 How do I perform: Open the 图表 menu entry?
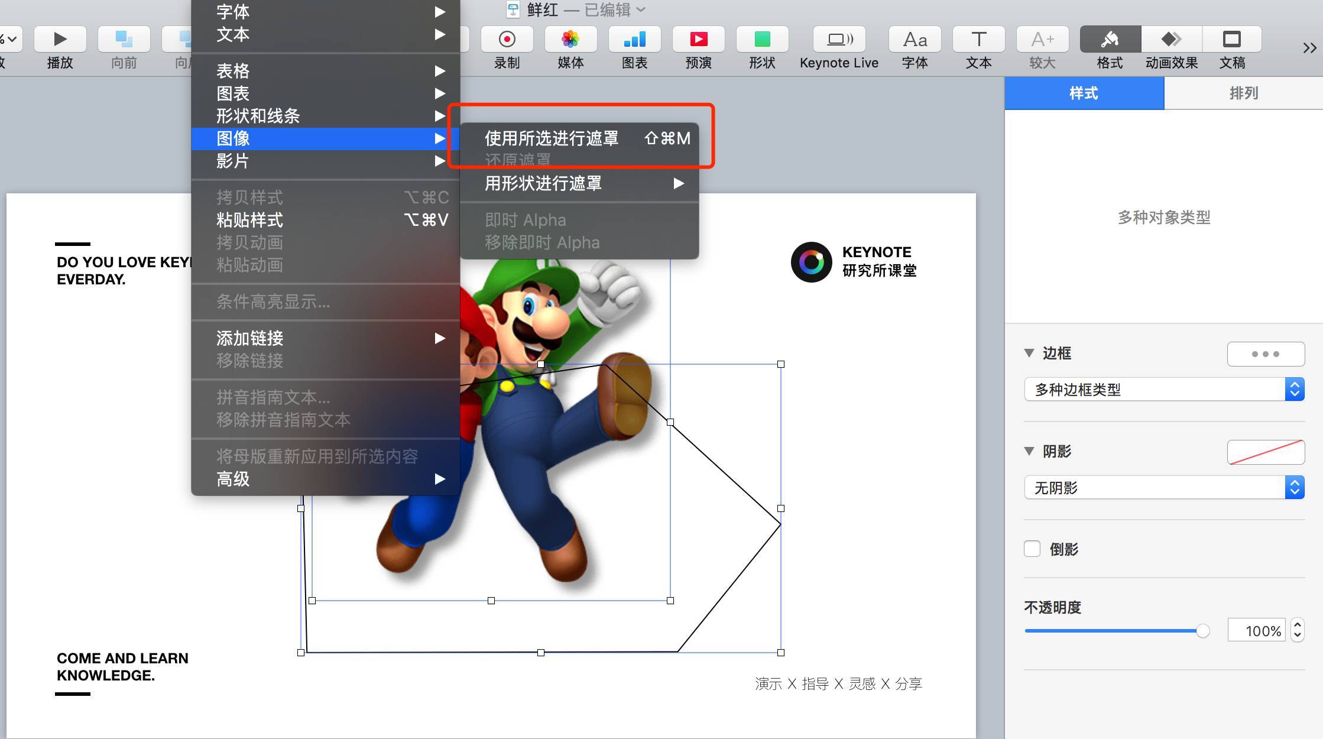(326, 93)
